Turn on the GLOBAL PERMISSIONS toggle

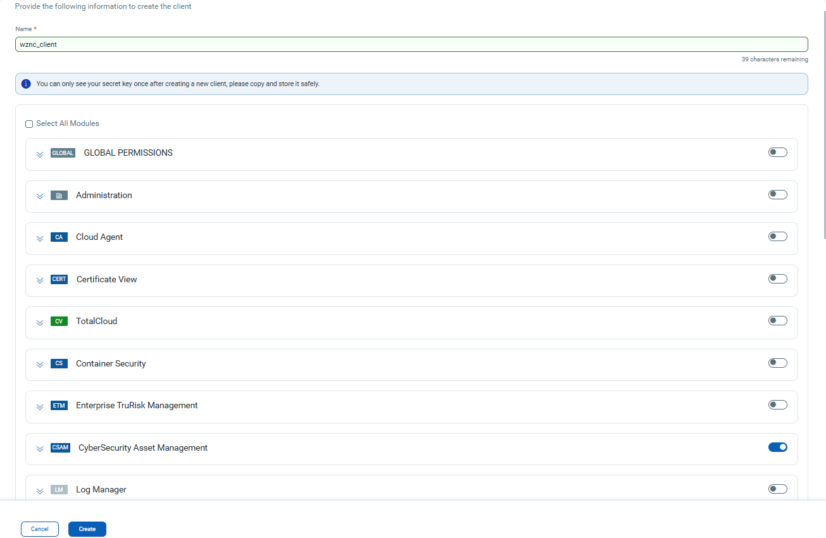pos(777,153)
